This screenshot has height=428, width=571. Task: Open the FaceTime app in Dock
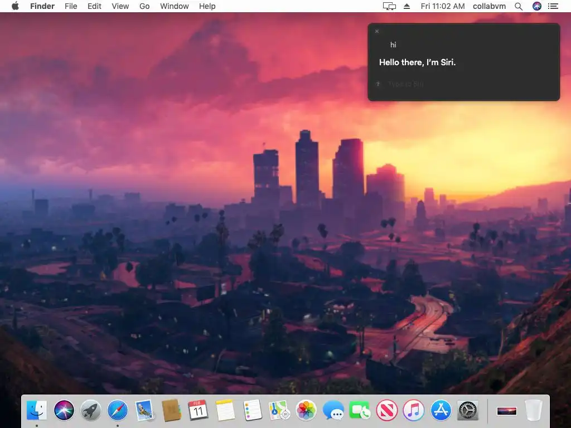(x=360, y=410)
